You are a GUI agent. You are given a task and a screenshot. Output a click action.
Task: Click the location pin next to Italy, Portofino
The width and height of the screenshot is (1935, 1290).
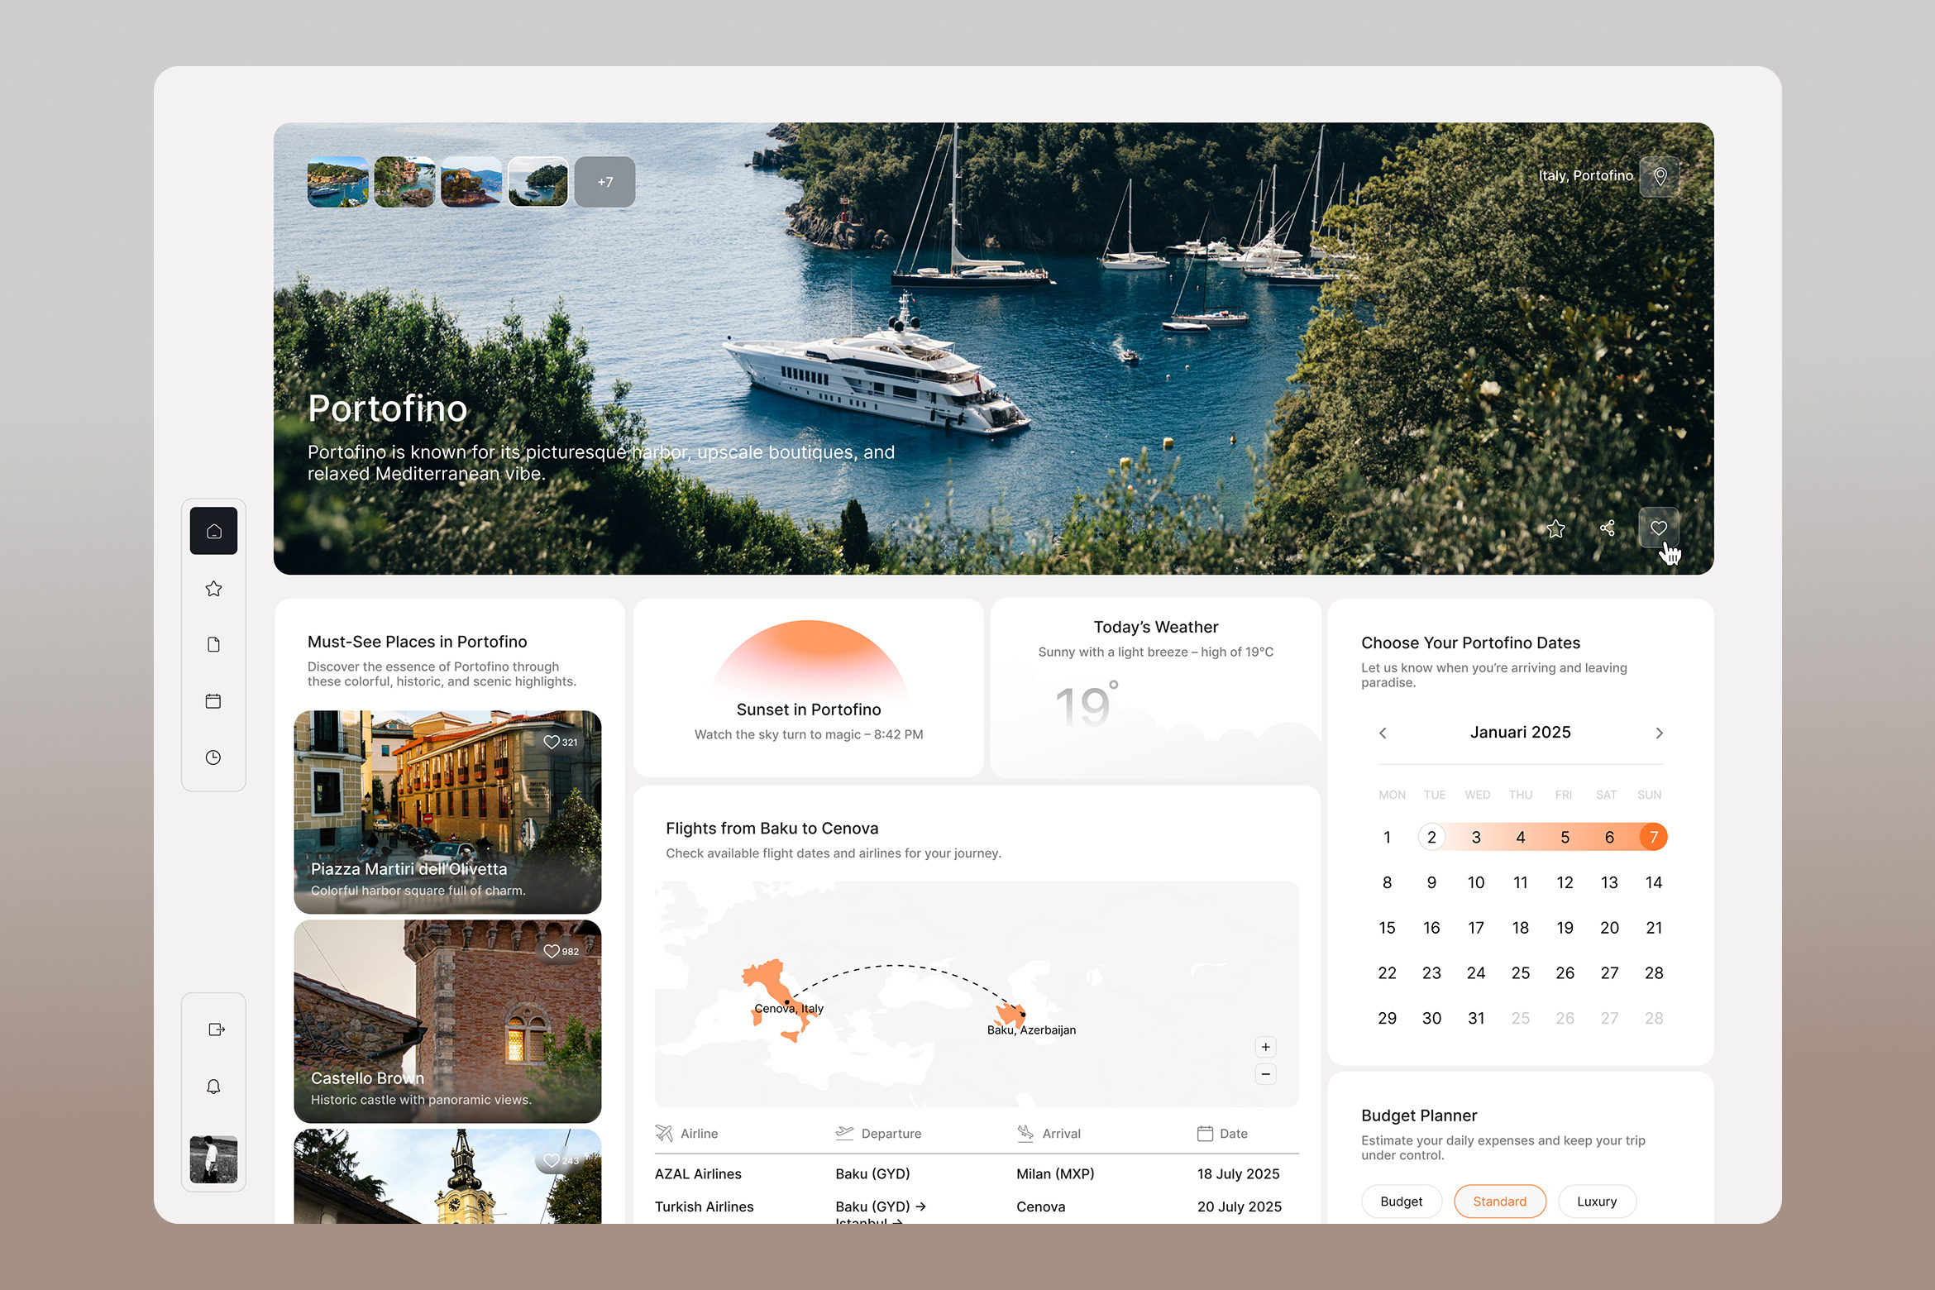pos(1660,176)
